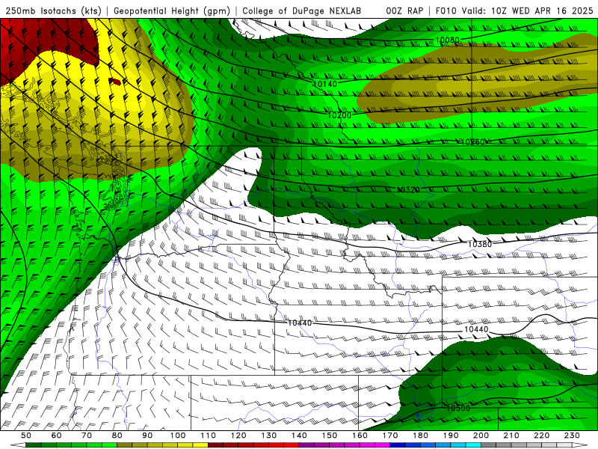Pick the bright yellow swatch just before dark red
This screenshot has height=449, width=598.
pyautogui.click(x=200, y=445)
